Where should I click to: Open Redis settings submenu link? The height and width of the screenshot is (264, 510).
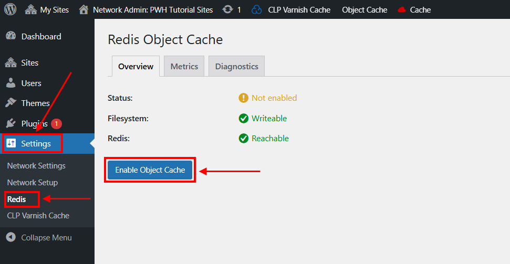point(17,199)
